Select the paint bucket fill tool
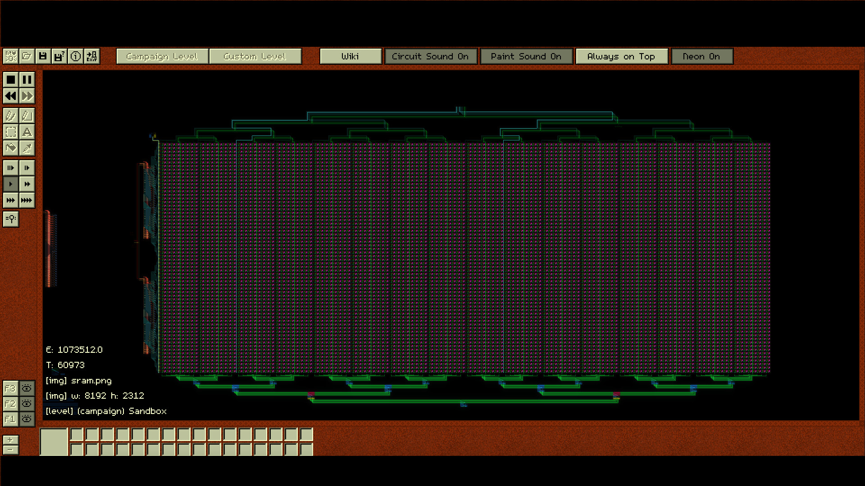 point(11,148)
